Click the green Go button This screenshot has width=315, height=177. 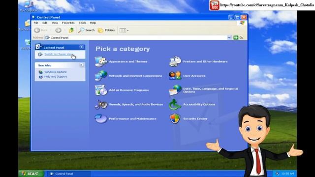pos(238,37)
